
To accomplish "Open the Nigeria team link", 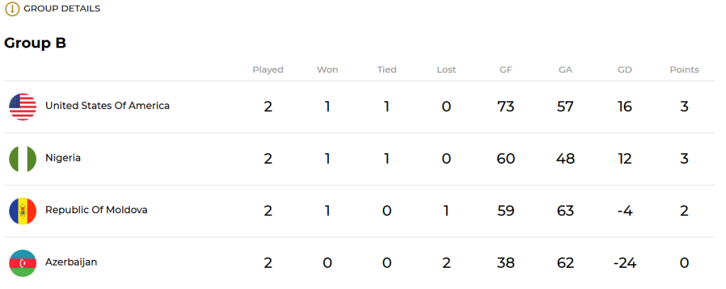I will [x=63, y=158].
